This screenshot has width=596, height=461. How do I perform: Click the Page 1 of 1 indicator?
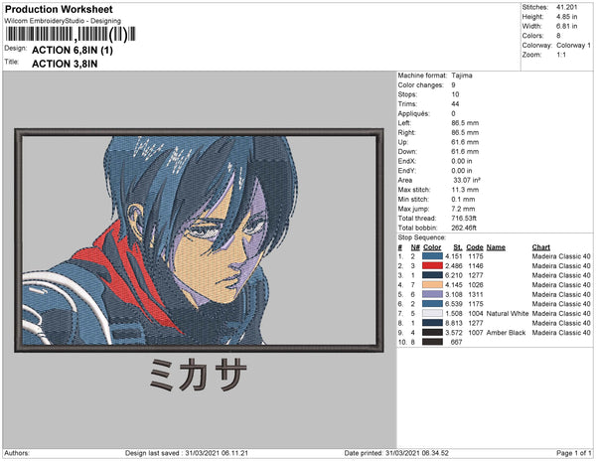[573, 453]
